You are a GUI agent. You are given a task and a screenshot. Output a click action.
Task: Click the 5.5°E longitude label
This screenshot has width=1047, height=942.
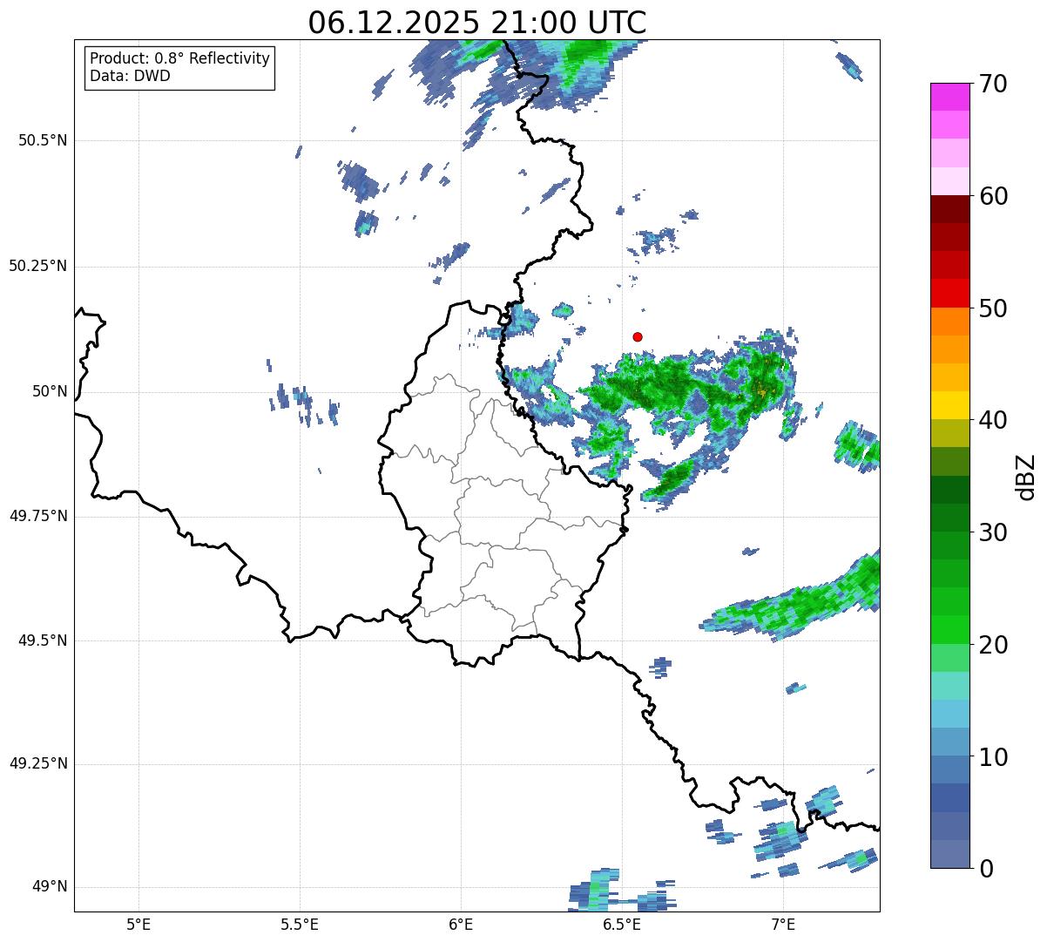click(300, 925)
